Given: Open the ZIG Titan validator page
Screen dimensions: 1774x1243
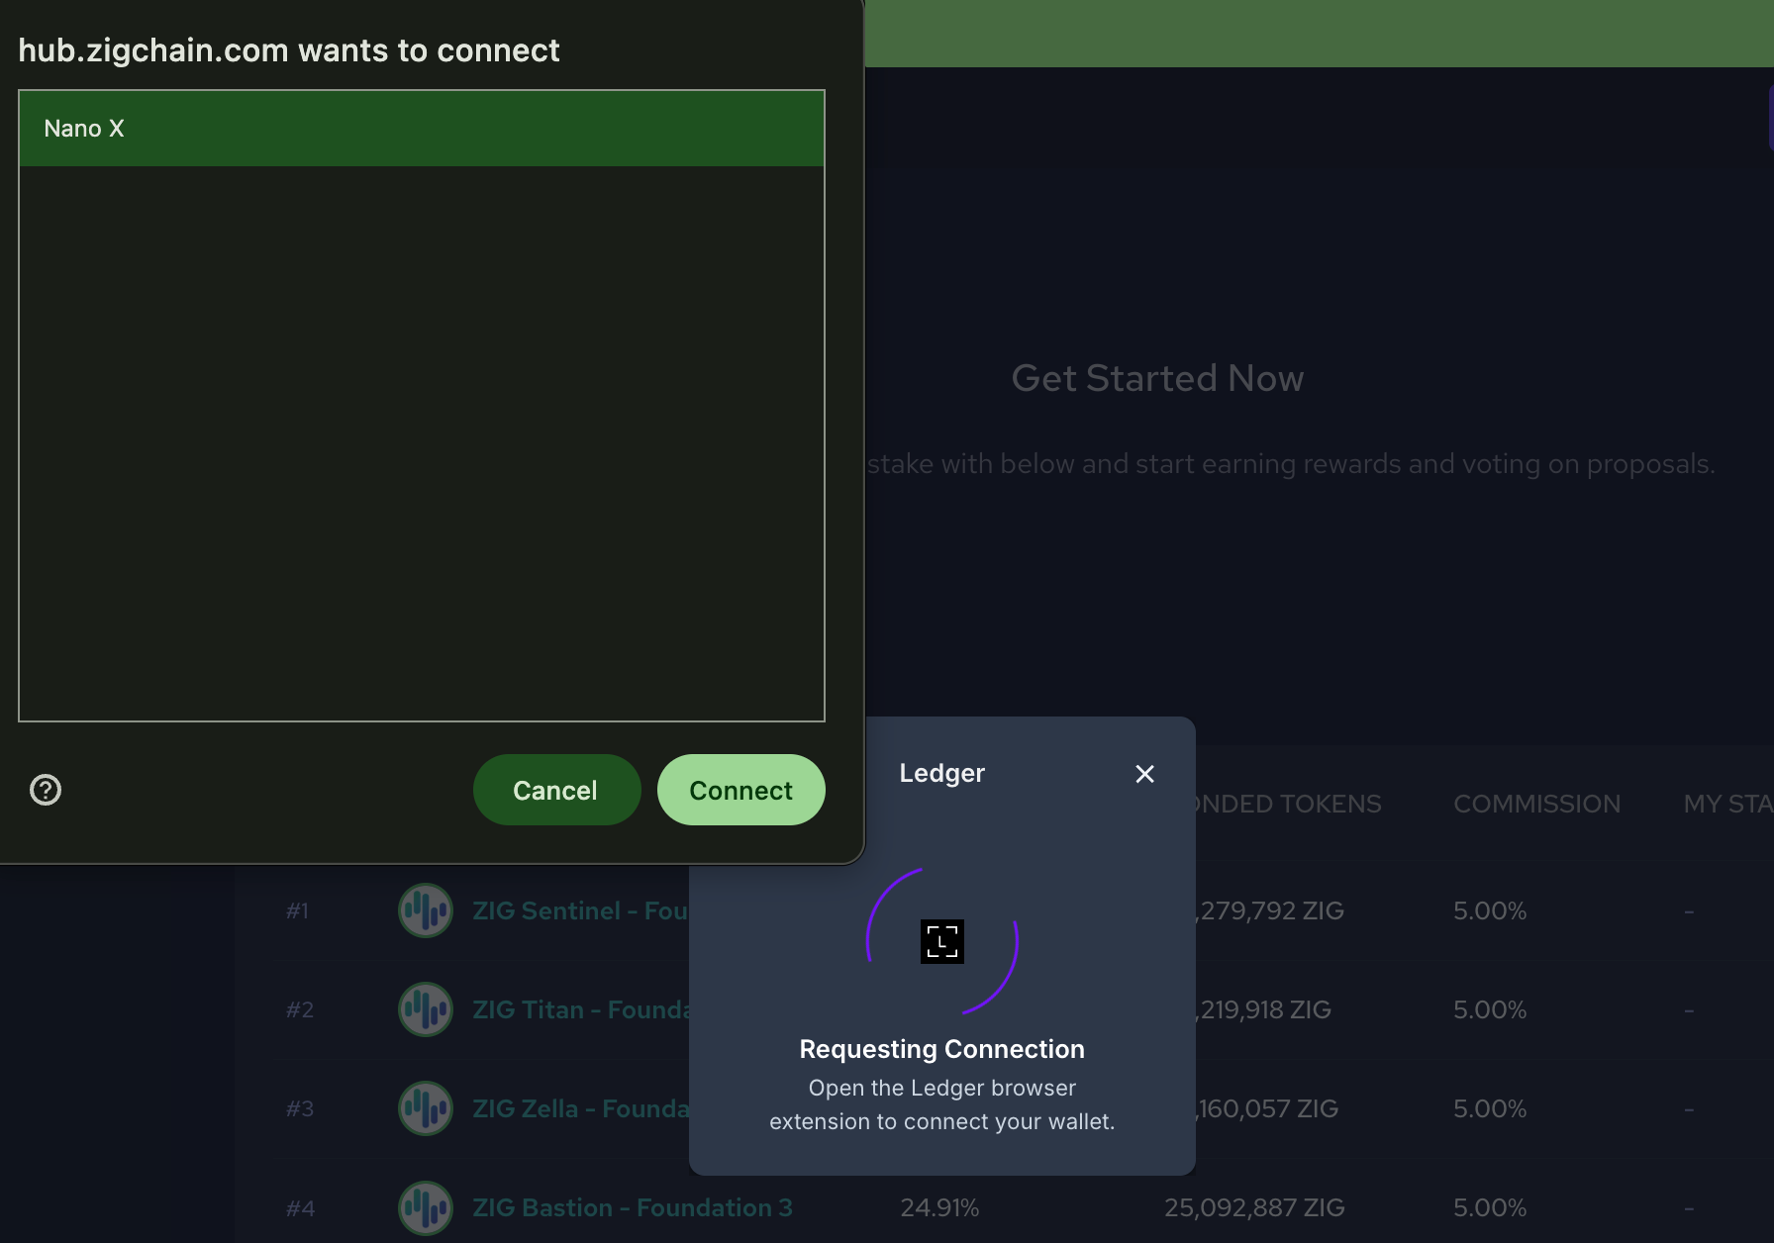Looking at the screenshot, I should click(579, 1009).
